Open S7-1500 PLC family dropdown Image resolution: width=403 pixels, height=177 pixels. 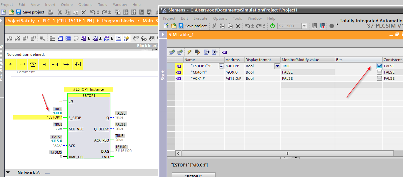tap(304, 26)
